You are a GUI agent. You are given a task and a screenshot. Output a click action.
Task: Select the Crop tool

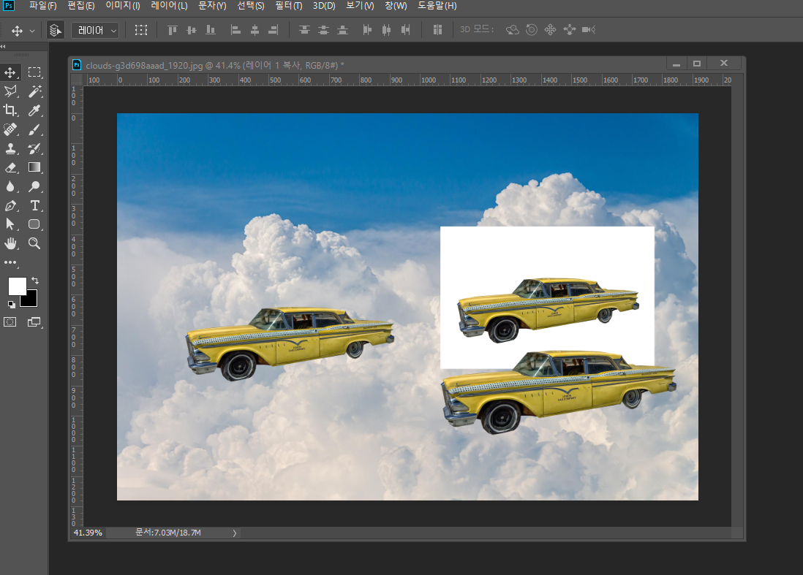pyautogui.click(x=10, y=110)
